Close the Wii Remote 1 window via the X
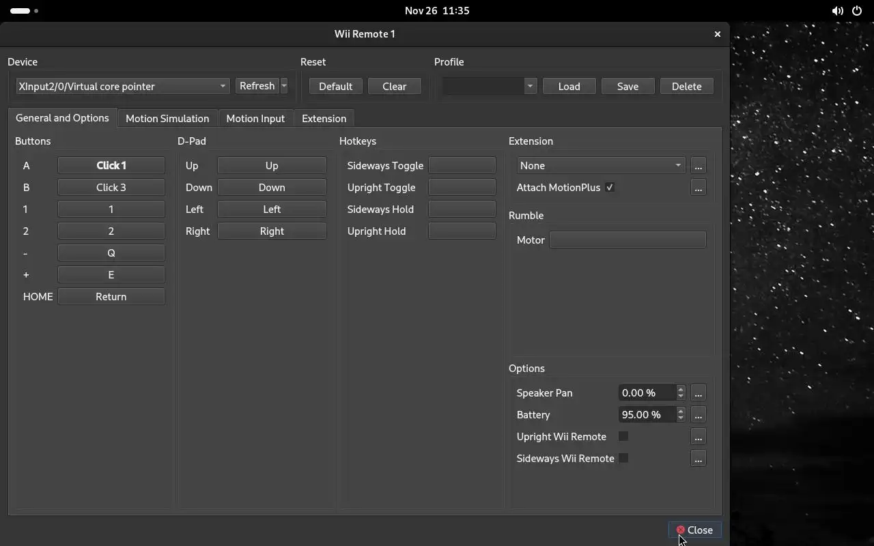This screenshot has width=874, height=546. [x=717, y=34]
